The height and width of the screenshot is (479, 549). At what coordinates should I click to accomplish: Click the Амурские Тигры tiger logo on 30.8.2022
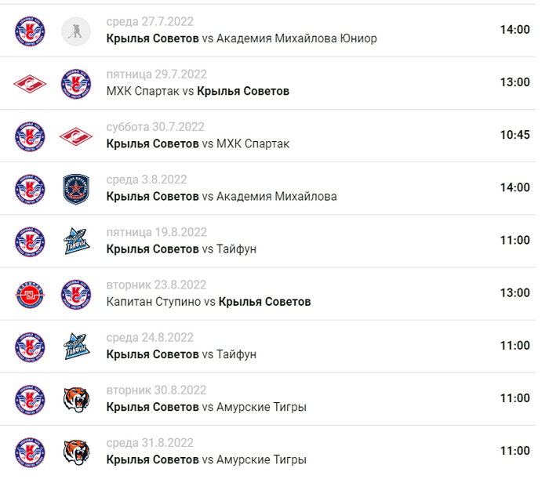[76, 398]
